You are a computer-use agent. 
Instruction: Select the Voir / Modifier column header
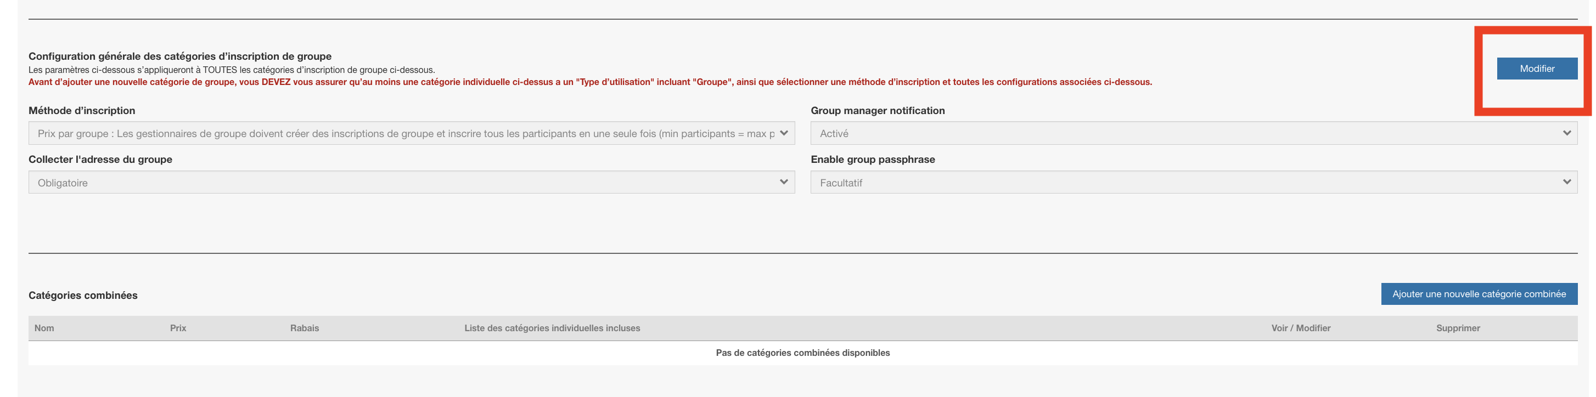(x=1301, y=328)
